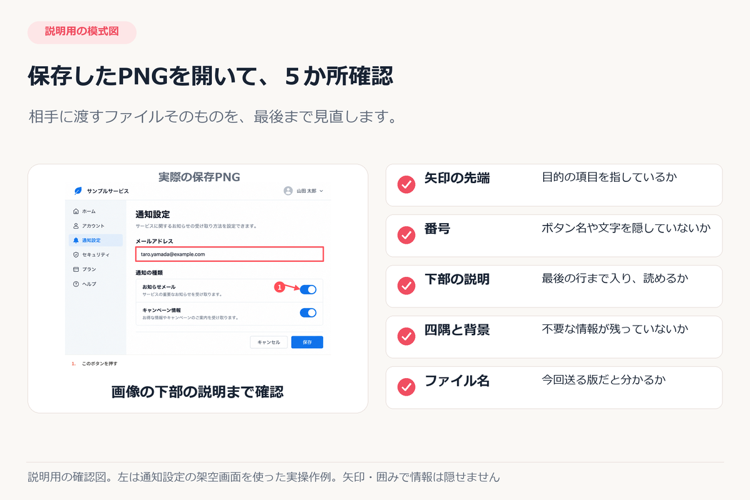Click the 保存したPNGを開いて、5か所確認 title
This screenshot has height=500, width=750.
pos(211,77)
